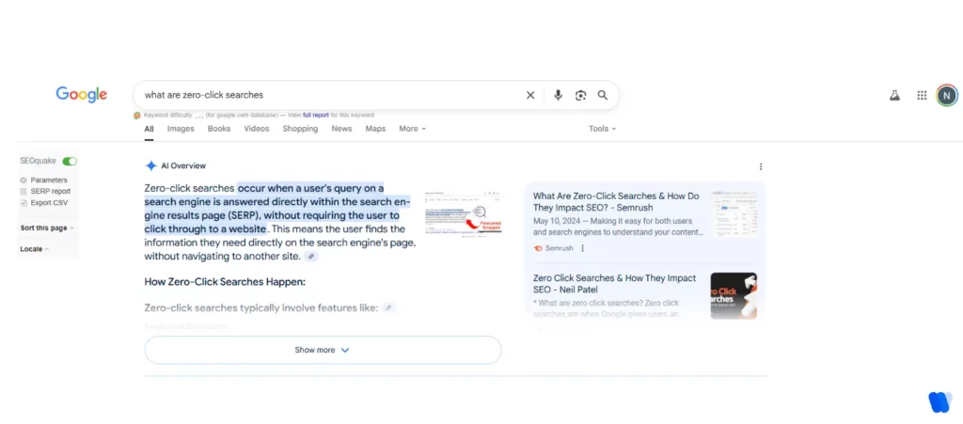
Task: Click link icon after first AI paragraph
Action: (312, 257)
